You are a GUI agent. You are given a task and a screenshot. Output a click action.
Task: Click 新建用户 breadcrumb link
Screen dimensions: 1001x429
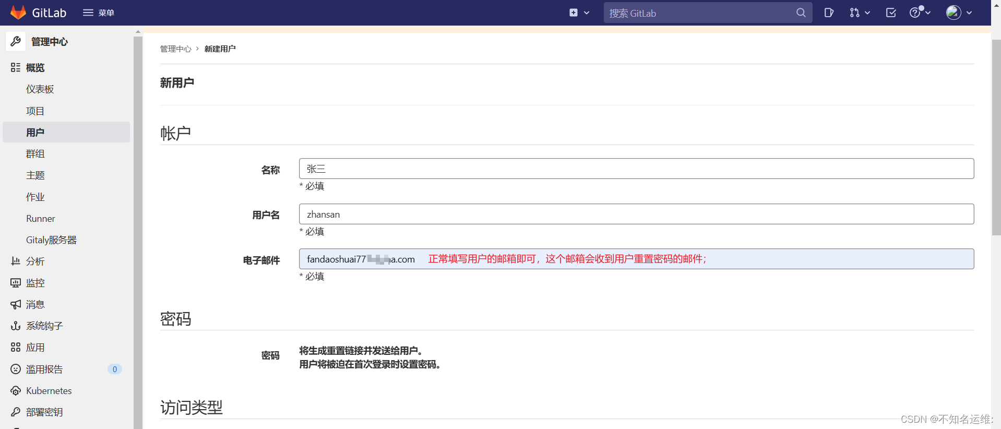click(x=220, y=49)
